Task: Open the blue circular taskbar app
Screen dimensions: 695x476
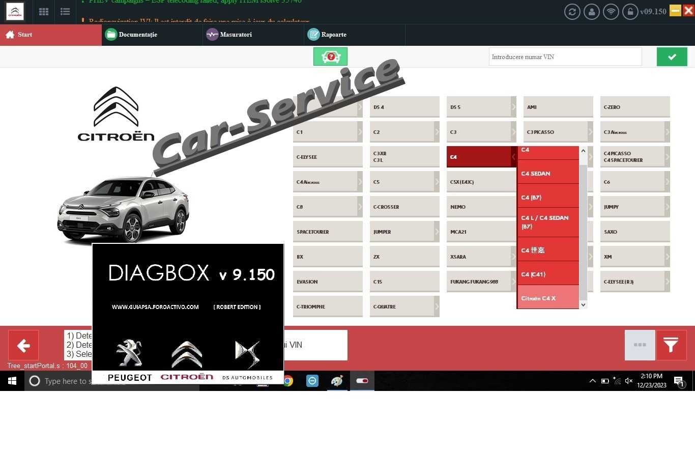Action: pyautogui.click(x=312, y=381)
